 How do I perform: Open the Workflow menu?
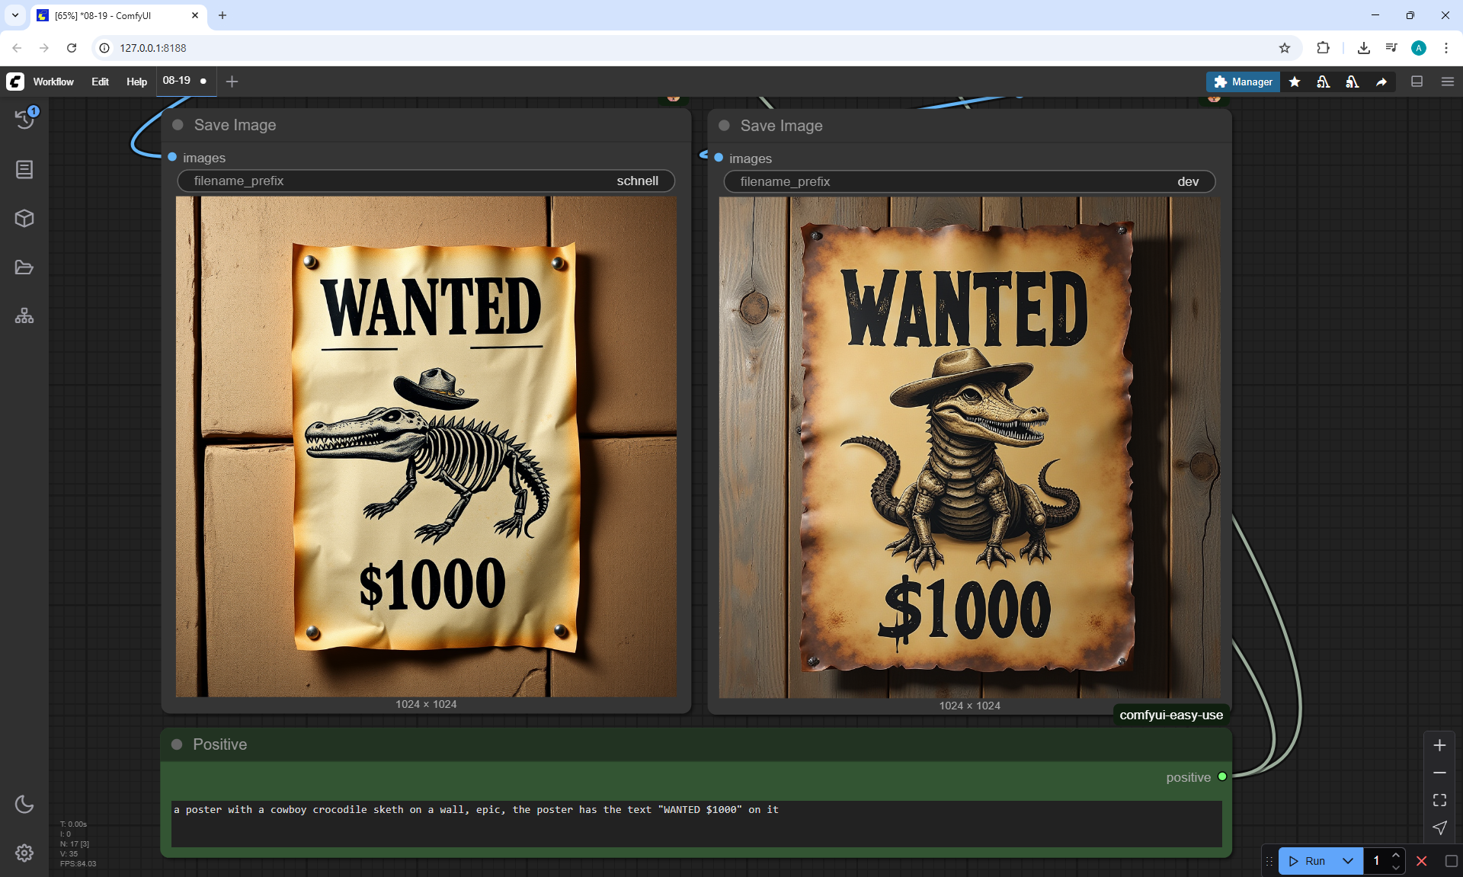coord(53,82)
